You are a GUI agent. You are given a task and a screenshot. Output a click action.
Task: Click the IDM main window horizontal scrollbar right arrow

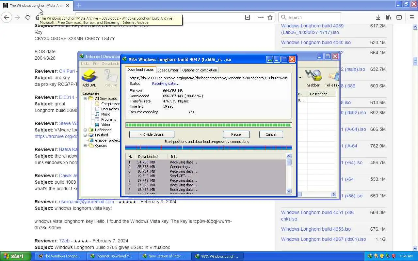pyautogui.click(x=334, y=194)
